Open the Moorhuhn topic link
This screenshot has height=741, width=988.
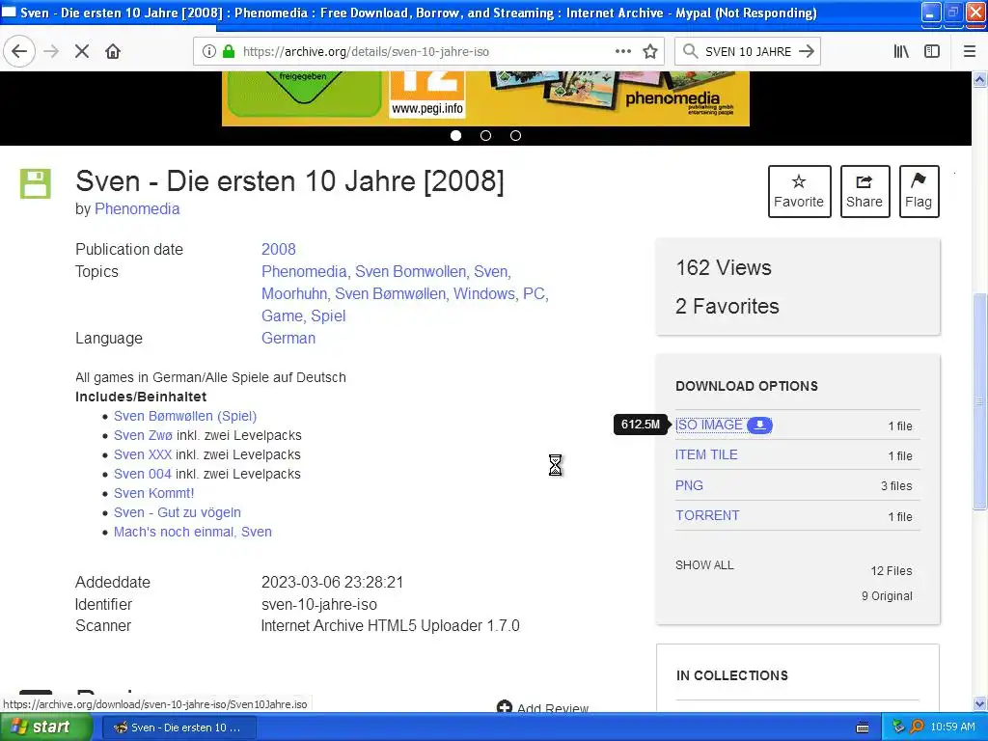tap(294, 293)
